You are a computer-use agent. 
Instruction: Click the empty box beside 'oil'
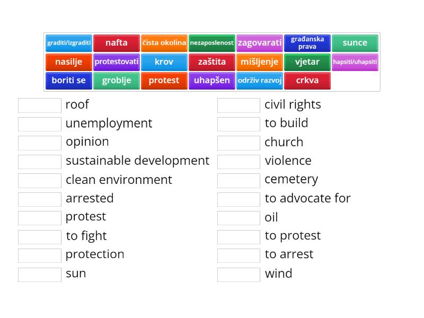pyautogui.click(x=238, y=218)
